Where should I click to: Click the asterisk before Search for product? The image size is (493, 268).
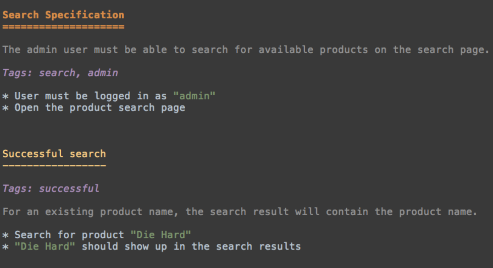(6, 235)
